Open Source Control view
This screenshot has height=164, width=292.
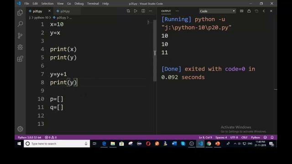[x=20, y=36]
